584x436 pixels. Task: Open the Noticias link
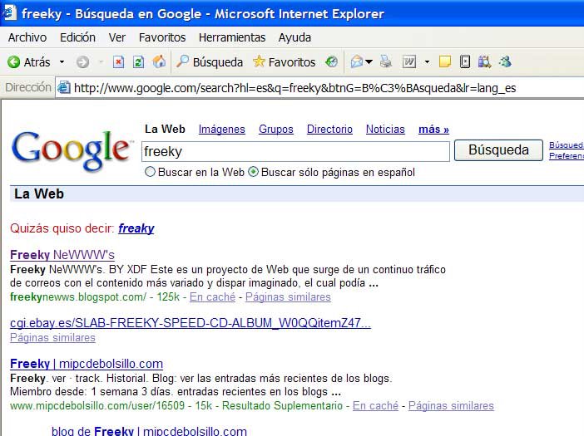pos(385,129)
